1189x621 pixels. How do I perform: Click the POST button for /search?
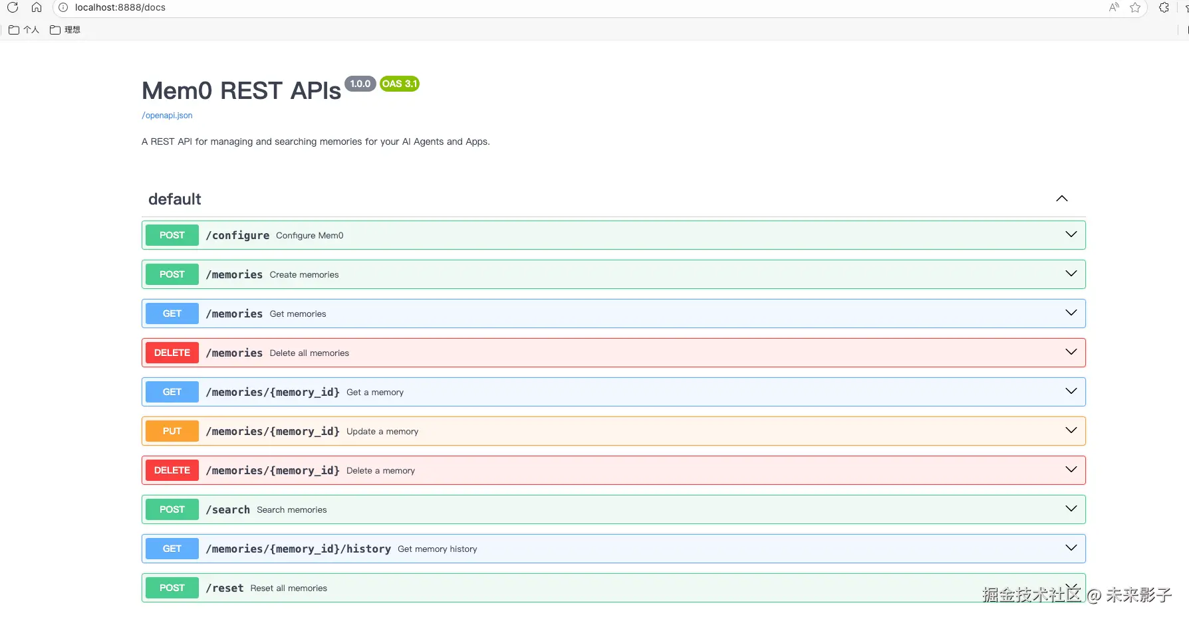(172, 509)
